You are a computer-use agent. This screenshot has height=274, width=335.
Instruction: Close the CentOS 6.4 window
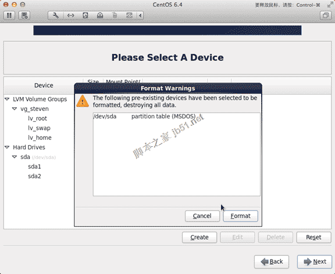[6, 5]
